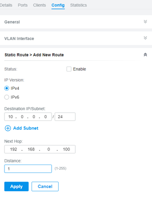This screenshot has height=197, width=152.
Task: Switch to the Details tab
Action: pyautogui.click(x=6, y=5)
